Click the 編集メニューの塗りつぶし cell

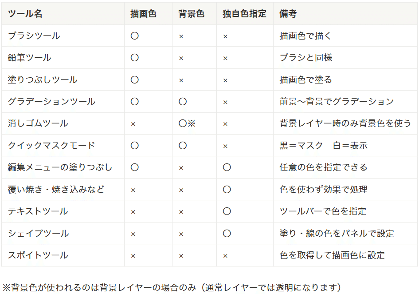(x=60, y=167)
